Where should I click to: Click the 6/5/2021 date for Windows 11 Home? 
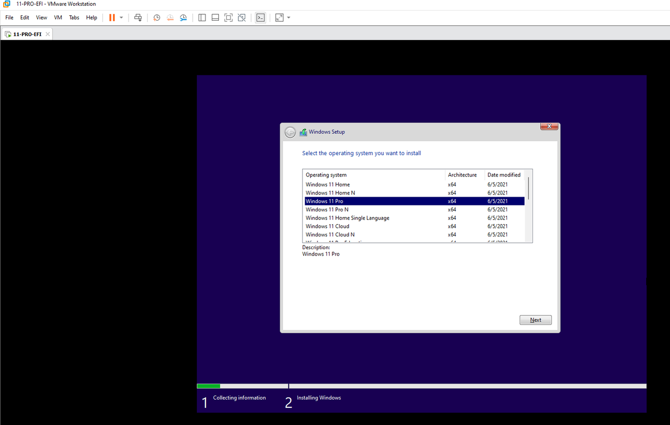[497, 184]
